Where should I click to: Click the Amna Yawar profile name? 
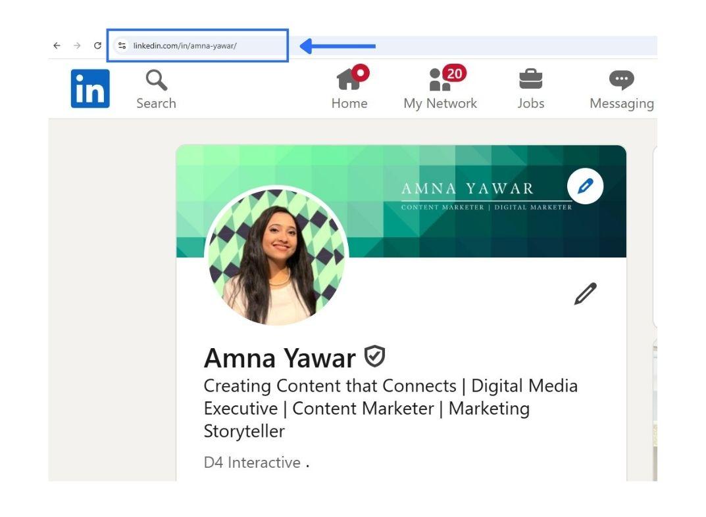pyautogui.click(x=280, y=358)
